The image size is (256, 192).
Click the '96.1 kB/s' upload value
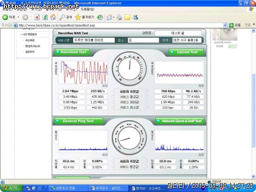coord(194,91)
